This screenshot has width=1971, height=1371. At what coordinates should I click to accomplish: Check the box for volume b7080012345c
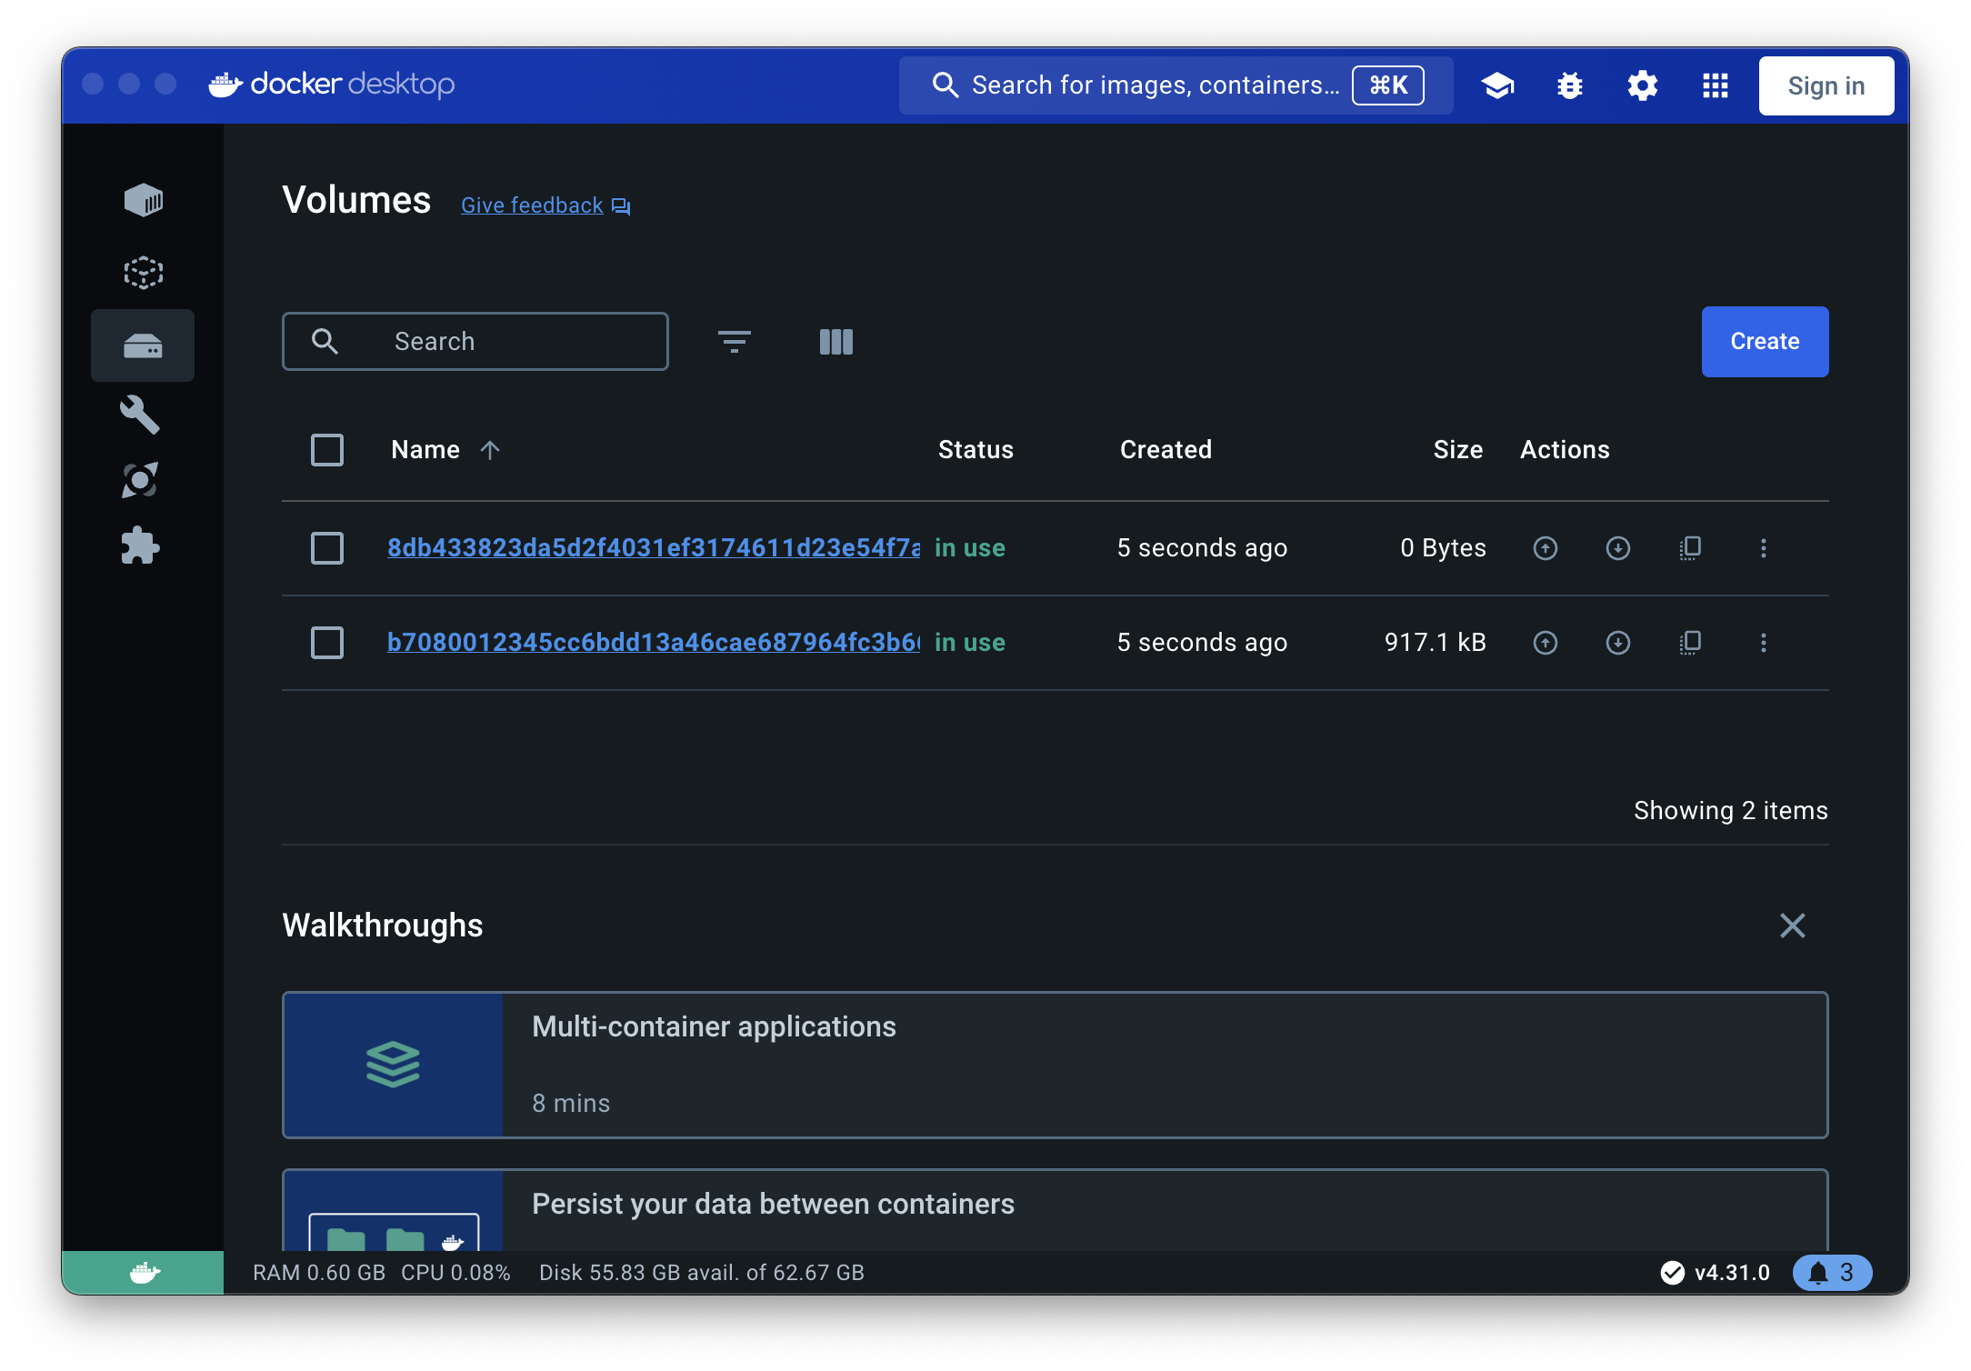tap(327, 643)
